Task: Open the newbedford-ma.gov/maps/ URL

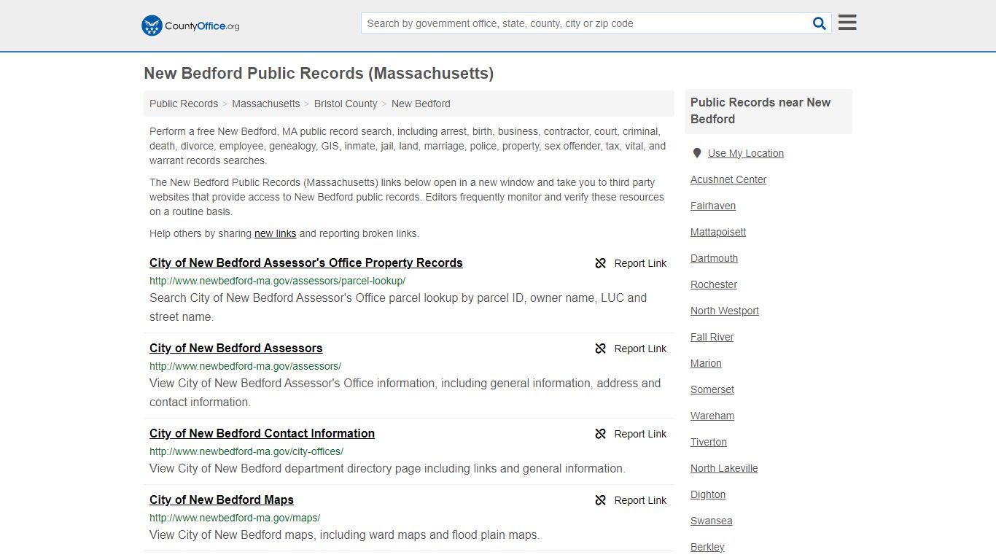Action: pyautogui.click(x=235, y=518)
